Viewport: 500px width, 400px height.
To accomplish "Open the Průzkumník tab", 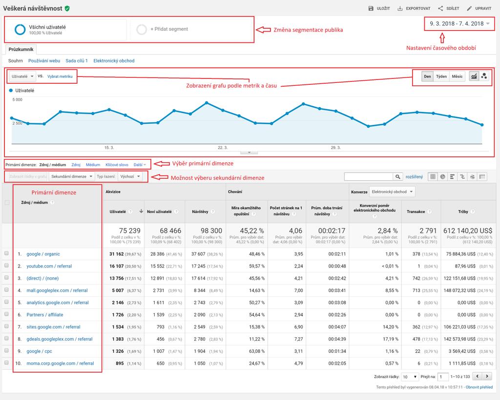I will [x=21, y=49].
